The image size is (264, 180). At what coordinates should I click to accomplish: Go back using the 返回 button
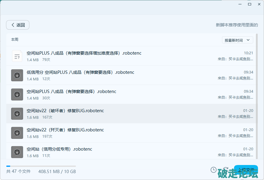(18, 25)
